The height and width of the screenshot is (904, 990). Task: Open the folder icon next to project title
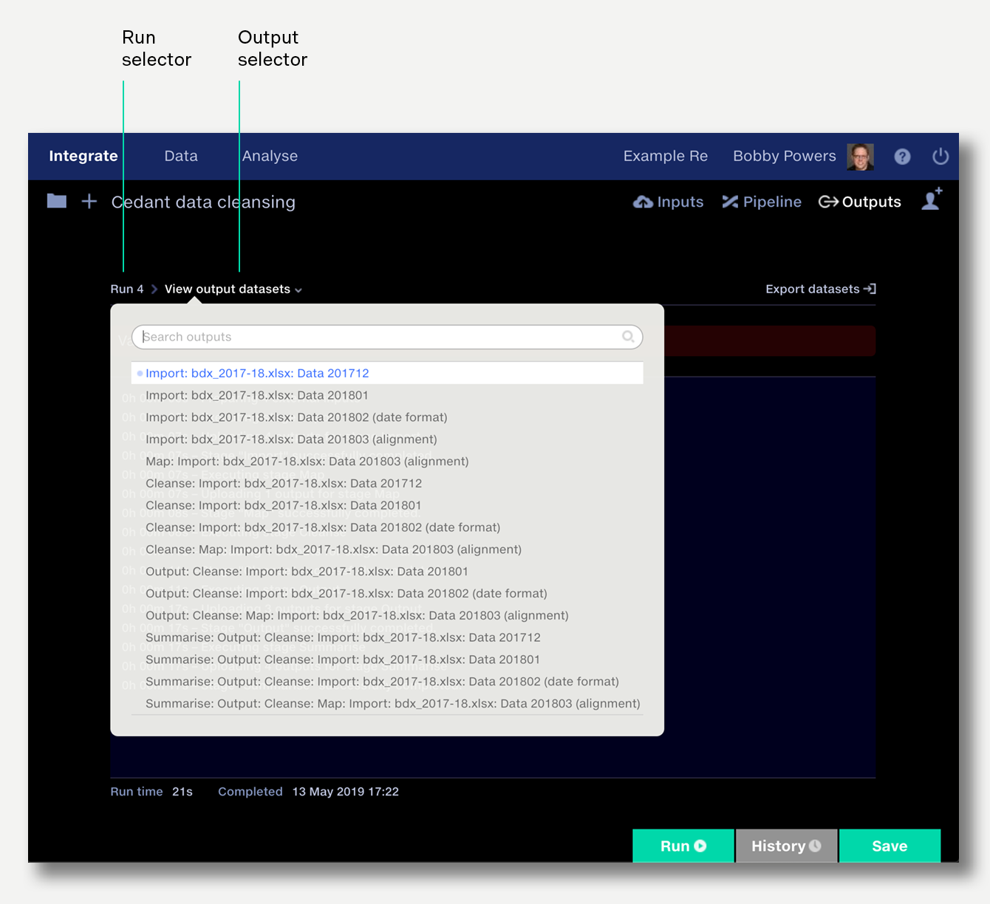(57, 201)
